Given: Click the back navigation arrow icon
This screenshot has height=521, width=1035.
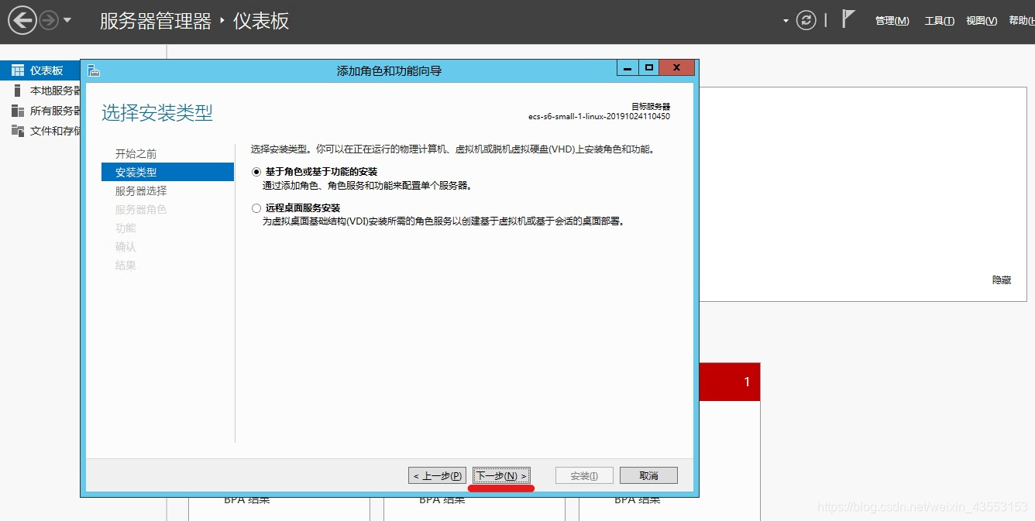Looking at the screenshot, I should (22, 20).
